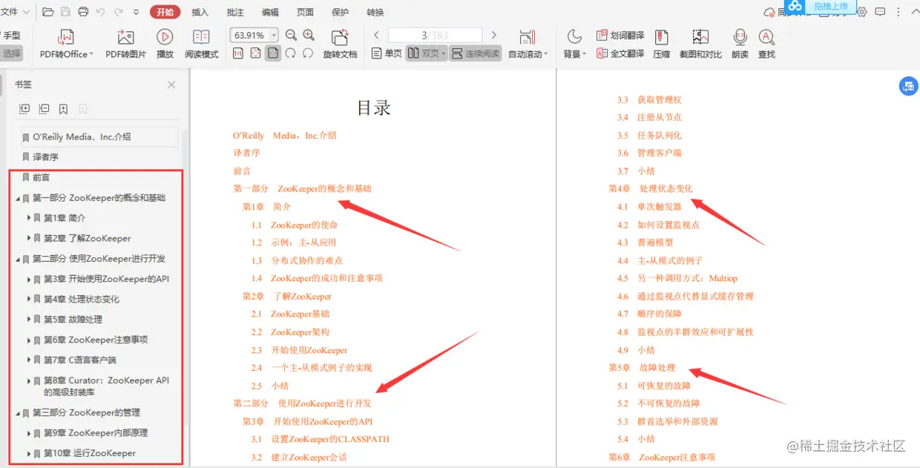
Task: Collapse all bookmarks icon
Action: point(44,109)
